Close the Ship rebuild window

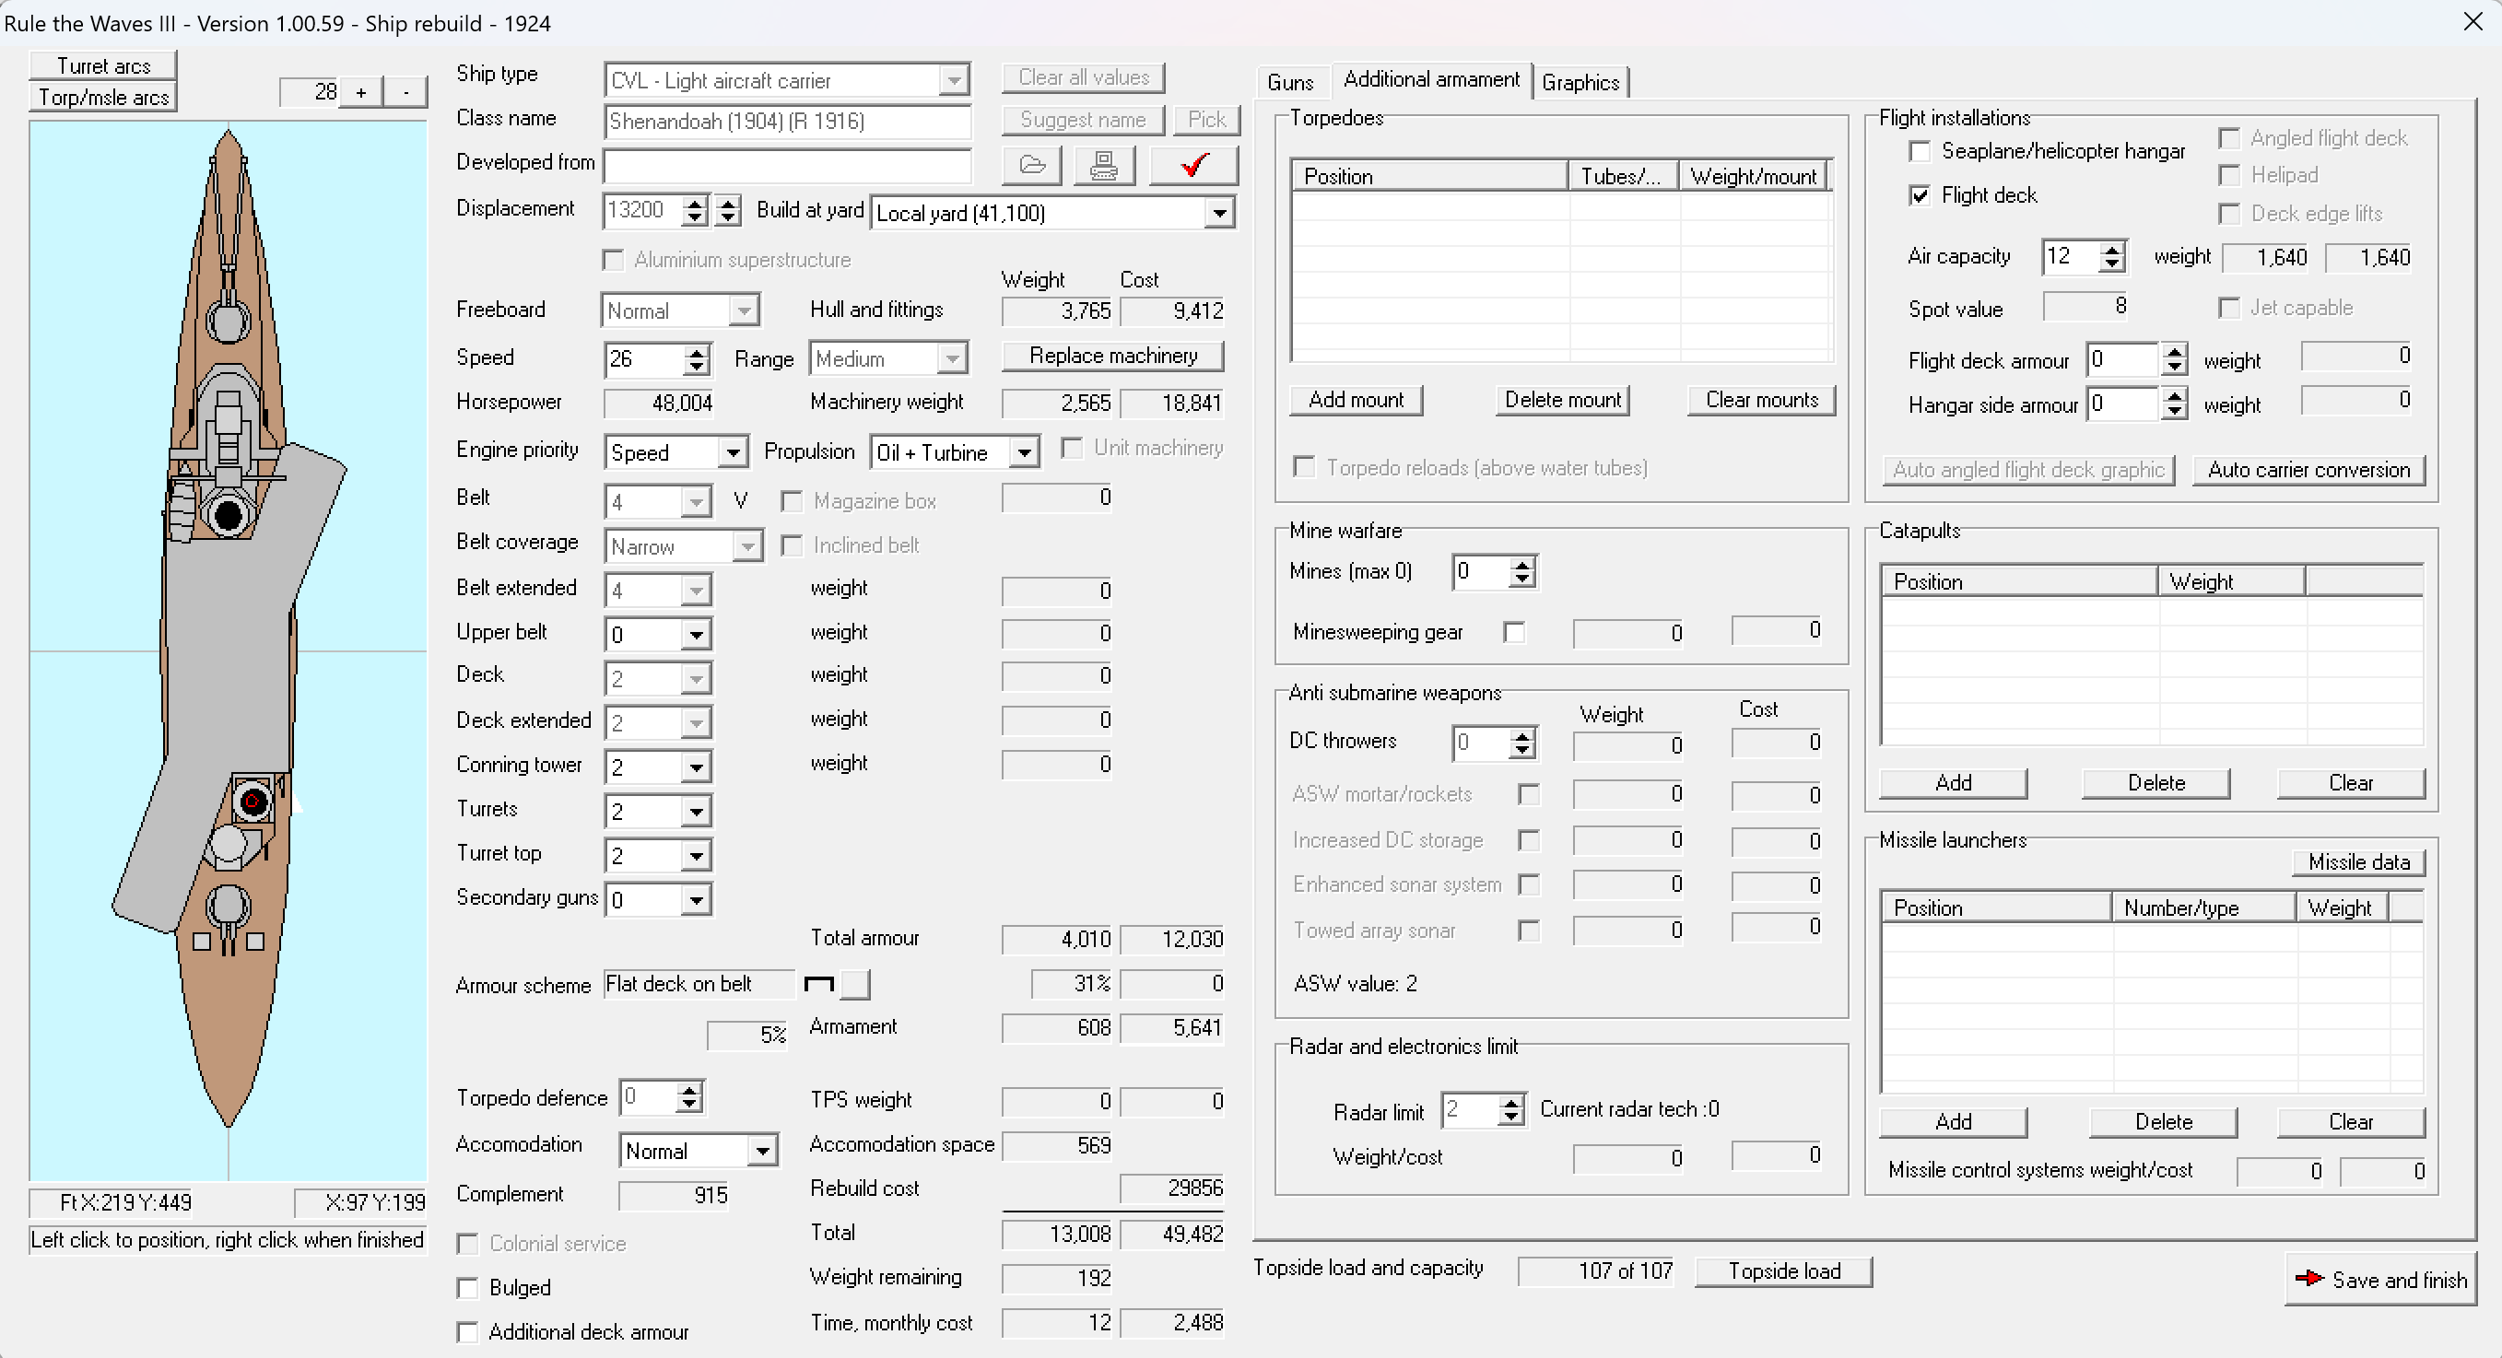[x=2473, y=21]
